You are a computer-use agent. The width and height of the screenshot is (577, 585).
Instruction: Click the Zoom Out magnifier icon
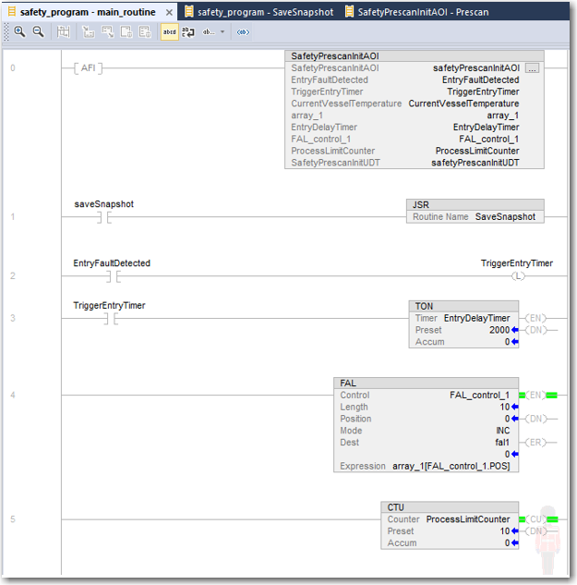coord(39,31)
